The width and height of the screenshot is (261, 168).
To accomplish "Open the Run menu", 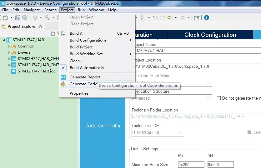I will point(81,10).
